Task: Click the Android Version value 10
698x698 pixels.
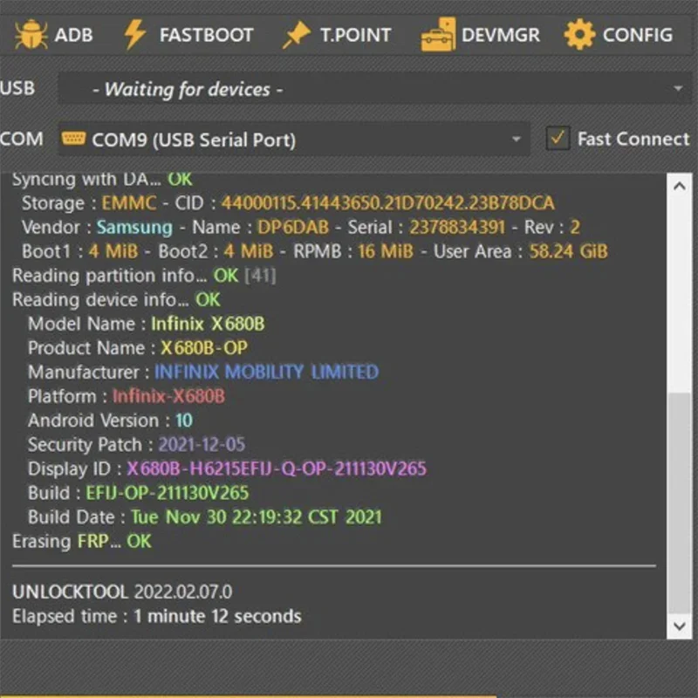Action: point(184,421)
